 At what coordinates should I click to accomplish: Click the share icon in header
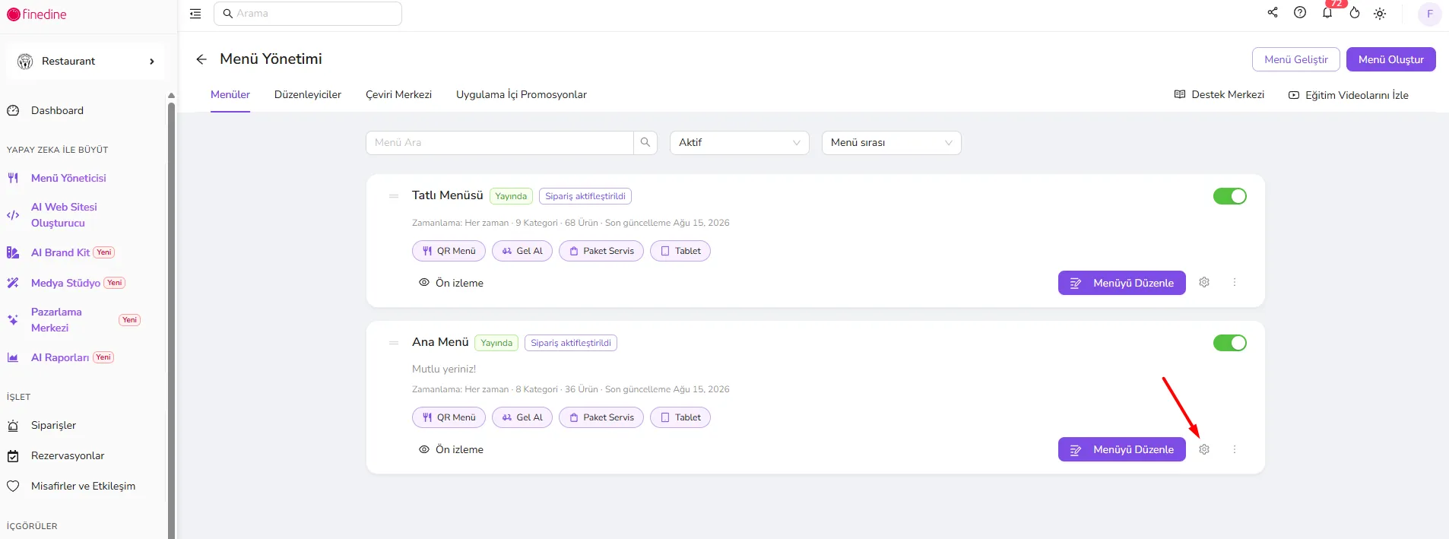(x=1273, y=12)
